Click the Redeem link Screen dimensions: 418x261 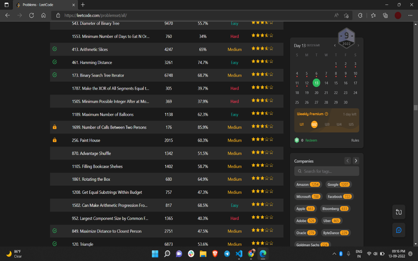pos(311,140)
